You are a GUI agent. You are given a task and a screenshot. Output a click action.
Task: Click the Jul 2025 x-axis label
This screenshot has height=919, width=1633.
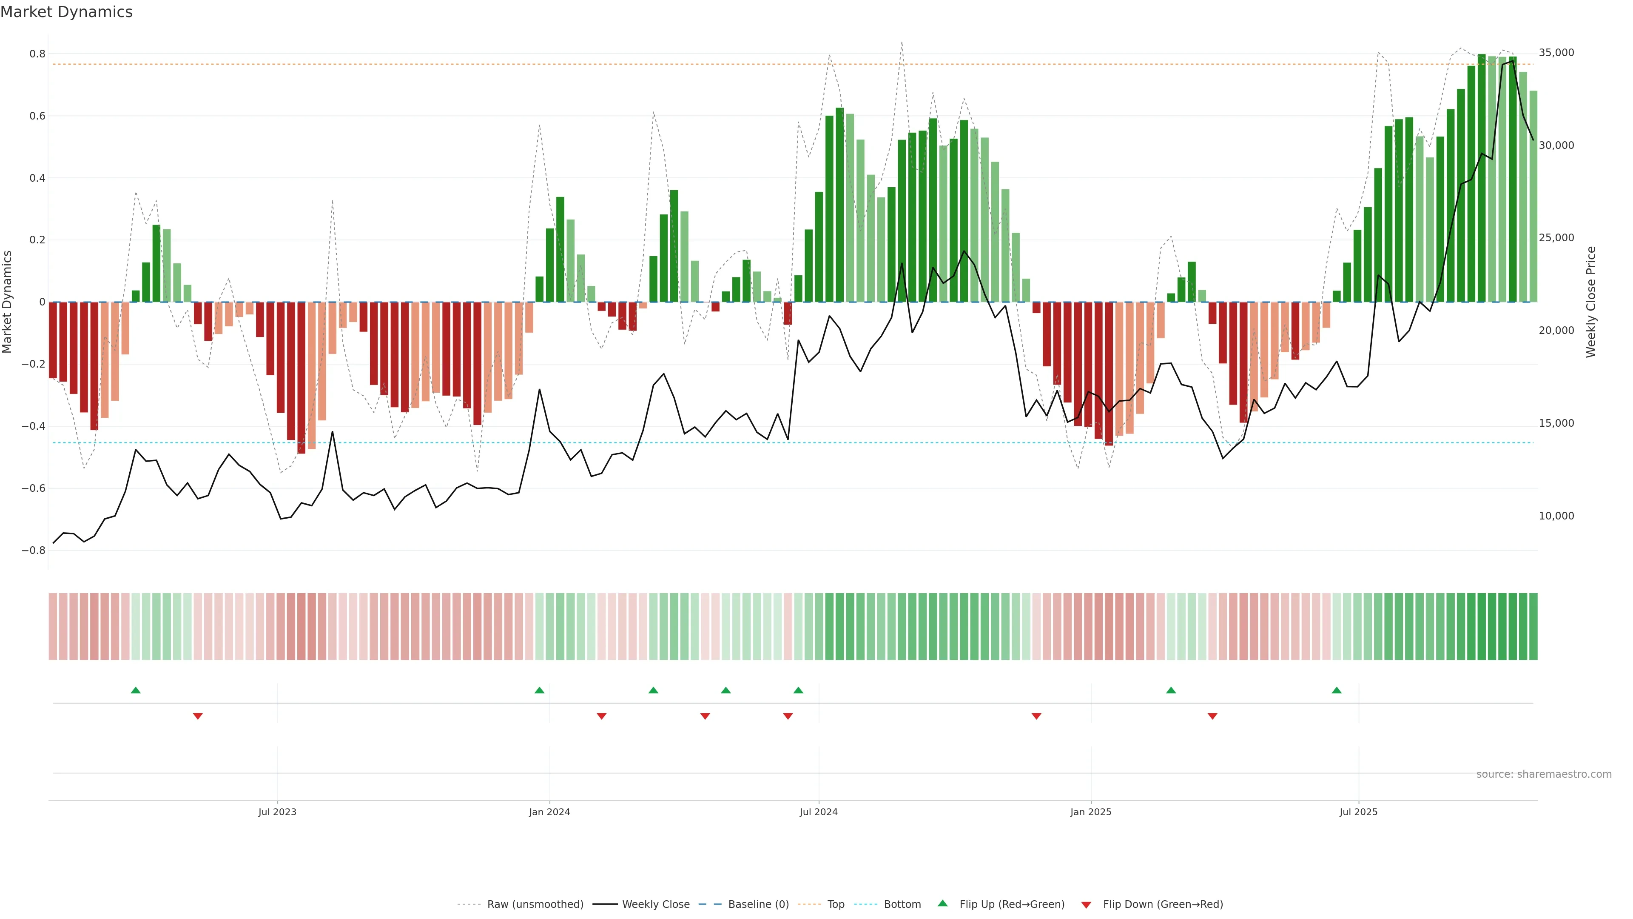coord(1359,812)
